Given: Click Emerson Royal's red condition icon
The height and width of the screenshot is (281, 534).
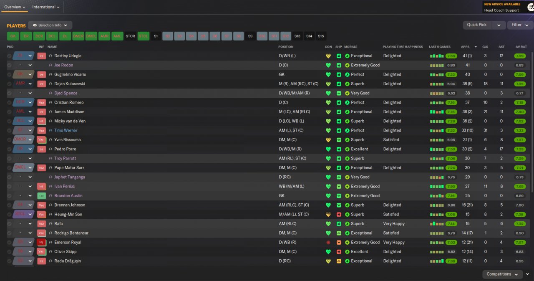Looking at the screenshot, I should pos(328,242).
